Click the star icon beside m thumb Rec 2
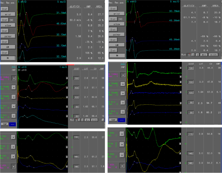Screen dimensions: 222x173 click(13, 87)
